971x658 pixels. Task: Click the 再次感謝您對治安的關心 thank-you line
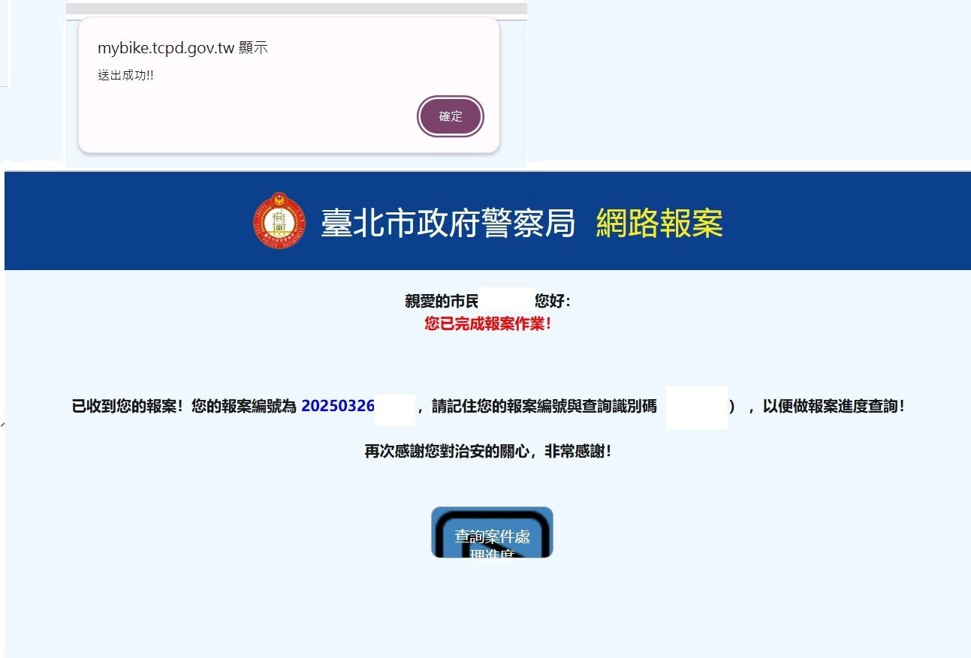[488, 452]
